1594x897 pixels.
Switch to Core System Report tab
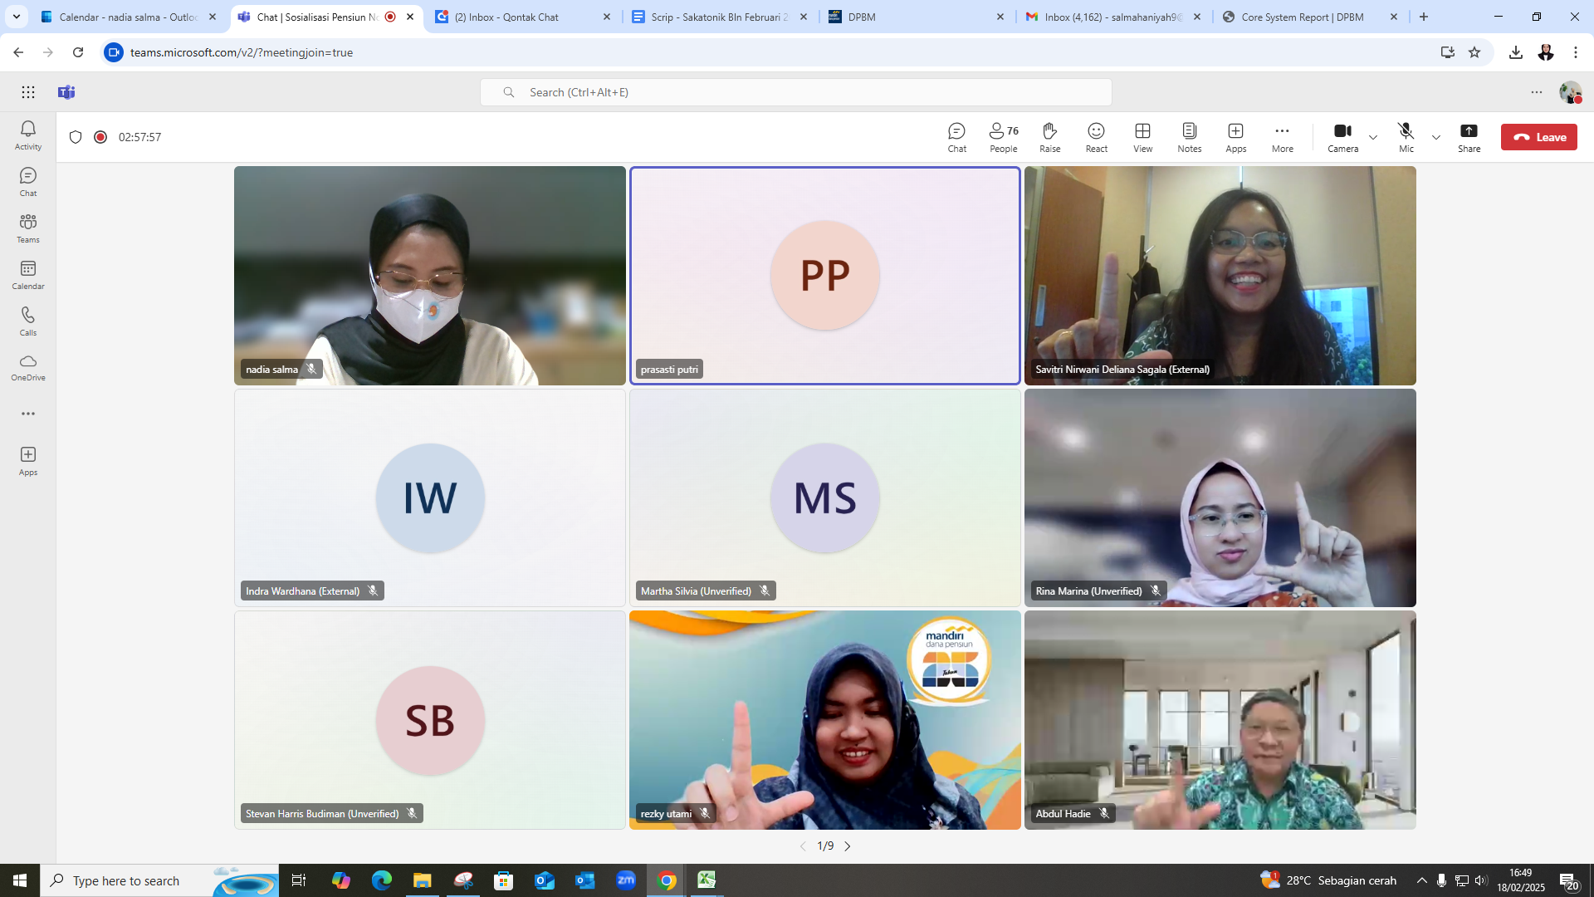[x=1311, y=17]
